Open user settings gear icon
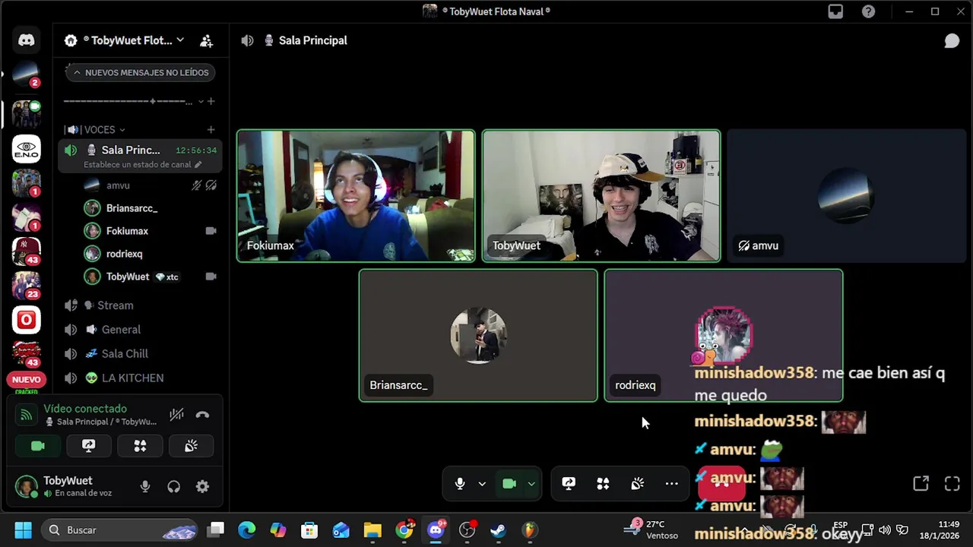The height and width of the screenshot is (547, 973). (202, 487)
